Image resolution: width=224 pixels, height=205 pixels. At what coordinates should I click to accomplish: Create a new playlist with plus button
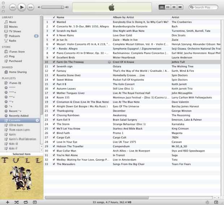8,202
